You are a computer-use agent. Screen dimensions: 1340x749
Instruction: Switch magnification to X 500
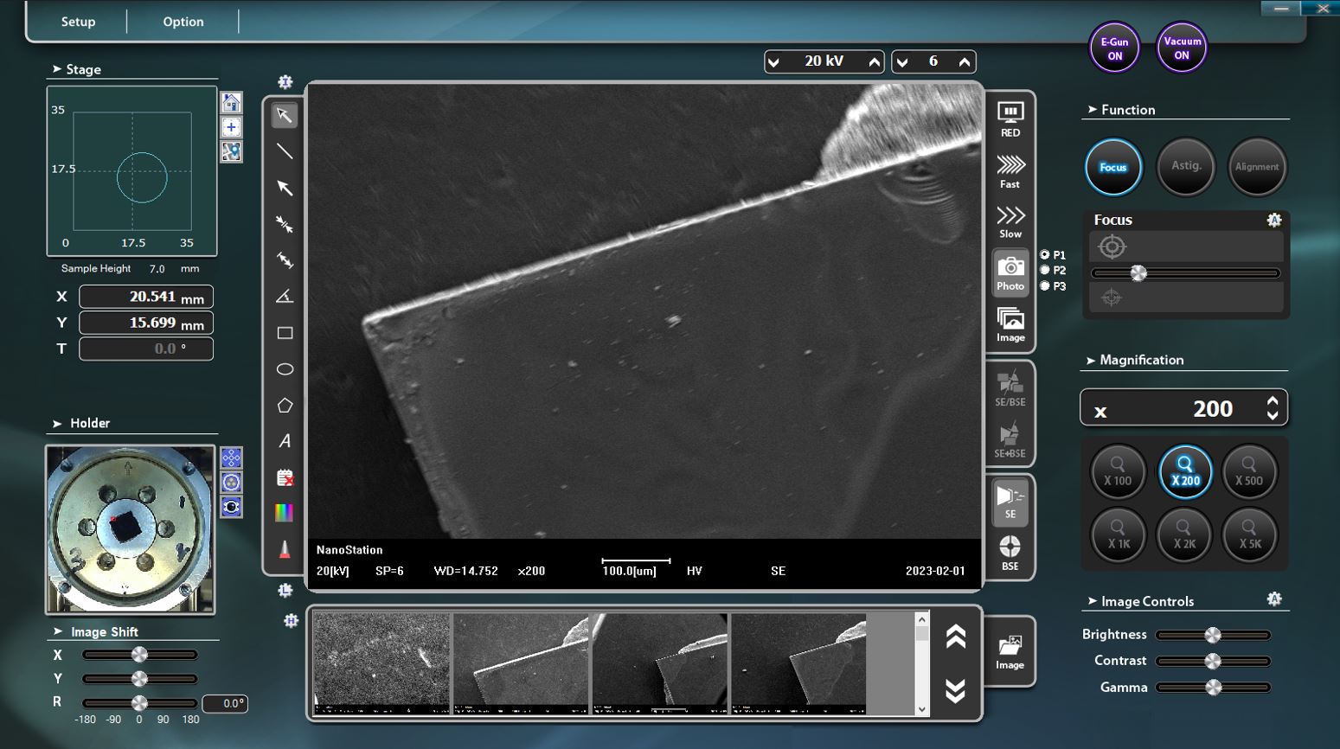pyautogui.click(x=1249, y=471)
